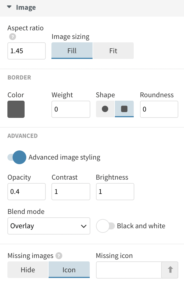This screenshot has width=184, height=286.
Task: Click the upload icon next to Missing icon
Action: (x=170, y=270)
